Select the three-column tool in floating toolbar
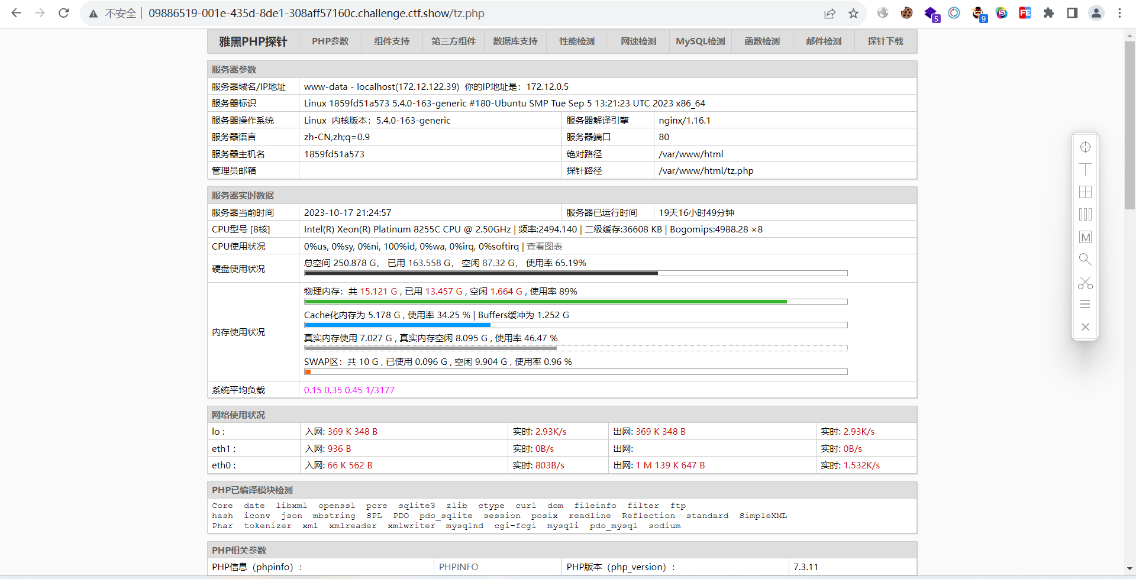The image size is (1136, 579). [1085, 214]
